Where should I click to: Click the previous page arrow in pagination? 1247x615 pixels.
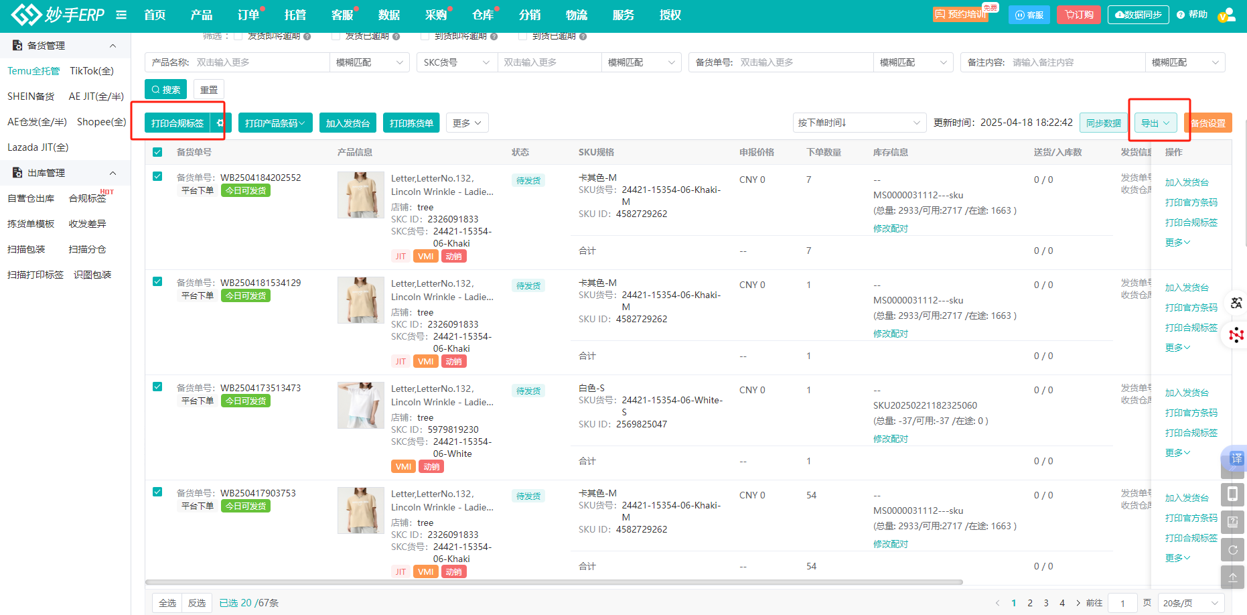click(997, 603)
